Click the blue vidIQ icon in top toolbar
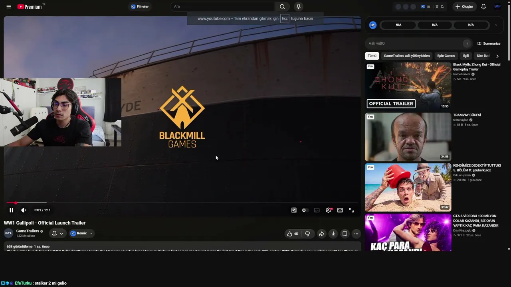 coord(423,7)
